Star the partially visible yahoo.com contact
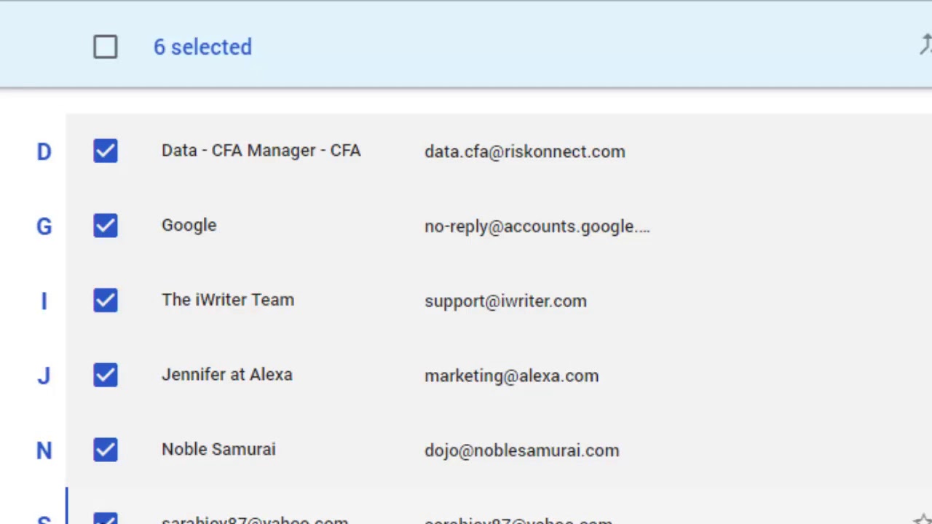Viewport: 932px width, 524px height. [923, 520]
